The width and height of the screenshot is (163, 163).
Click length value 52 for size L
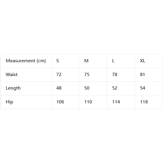121,88
